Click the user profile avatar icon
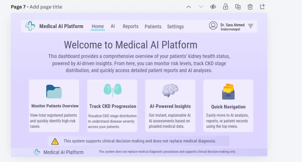 (x=213, y=26)
